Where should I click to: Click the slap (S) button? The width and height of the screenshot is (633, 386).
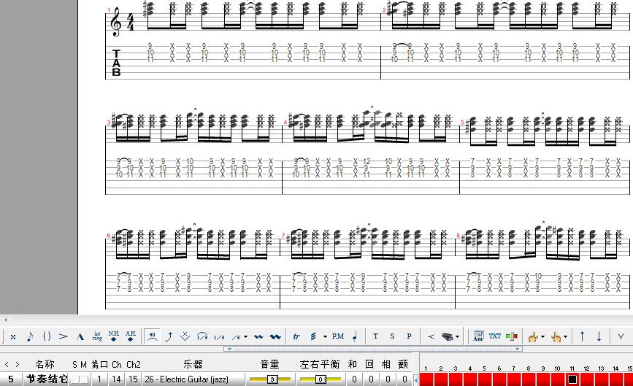coord(392,336)
